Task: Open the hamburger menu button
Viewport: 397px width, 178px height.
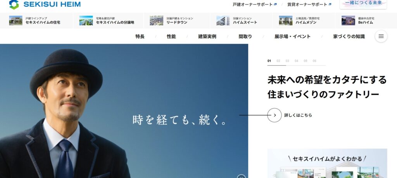Action: coord(381,36)
